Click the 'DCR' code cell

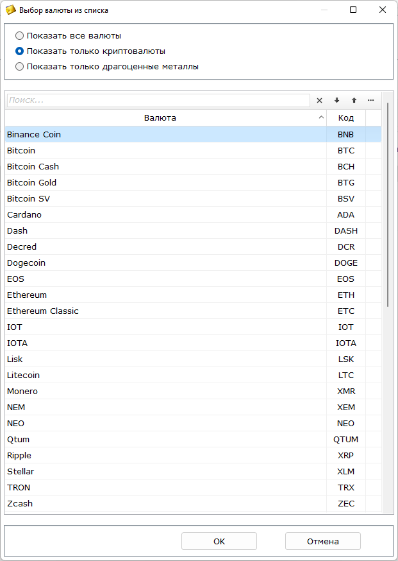(x=346, y=247)
